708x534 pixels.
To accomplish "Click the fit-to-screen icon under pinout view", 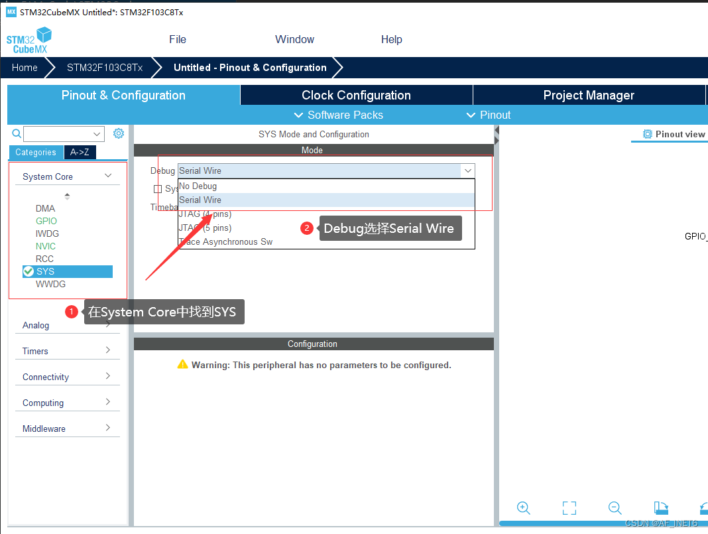I will tap(569, 507).
